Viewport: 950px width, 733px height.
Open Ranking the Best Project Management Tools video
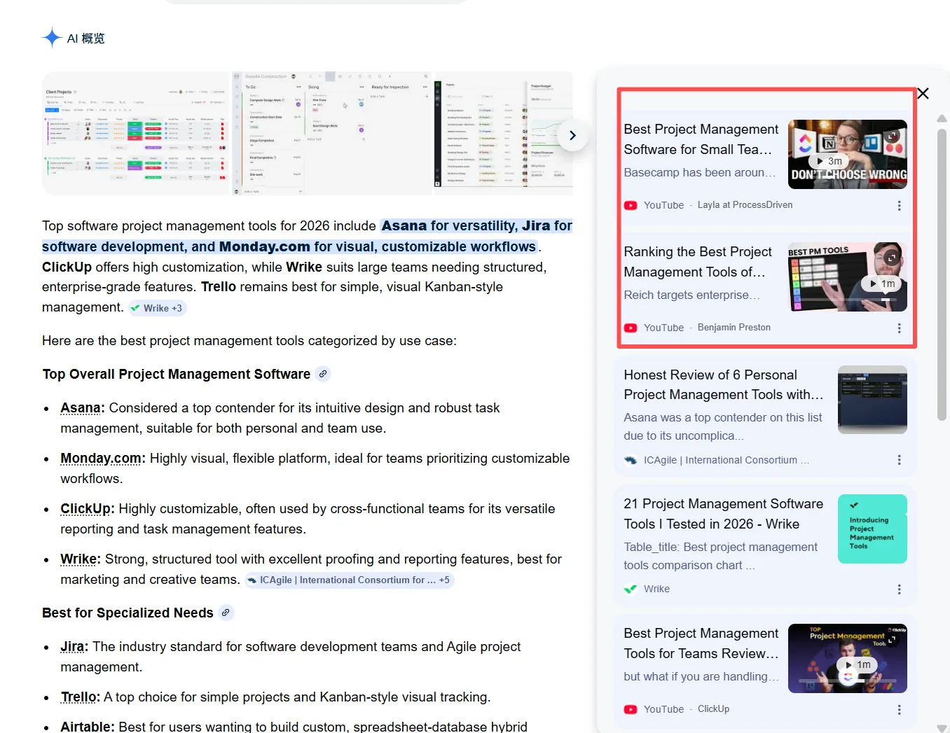[x=698, y=262]
